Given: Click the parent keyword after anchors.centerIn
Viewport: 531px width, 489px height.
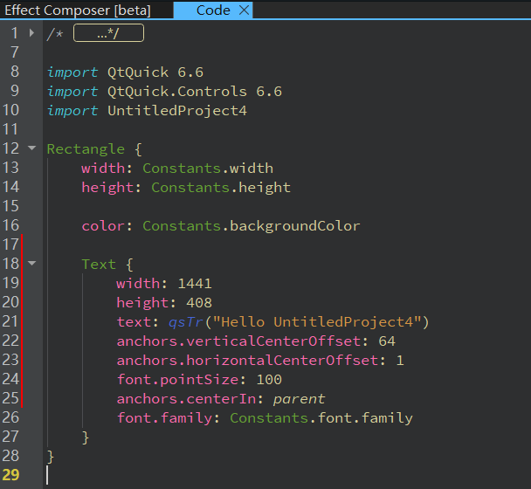Looking at the screenshot, I should (x=299, y=398).
